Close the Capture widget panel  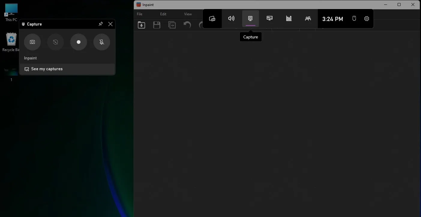(110, 24)
